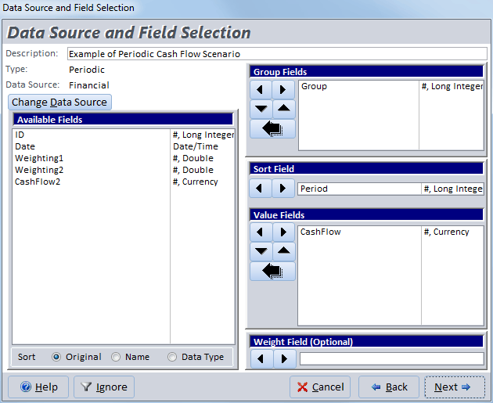Select the Data Type sort radio button
Image resolution: width=493 pixels, height=403 pixels.
click(x=172, y=357)
